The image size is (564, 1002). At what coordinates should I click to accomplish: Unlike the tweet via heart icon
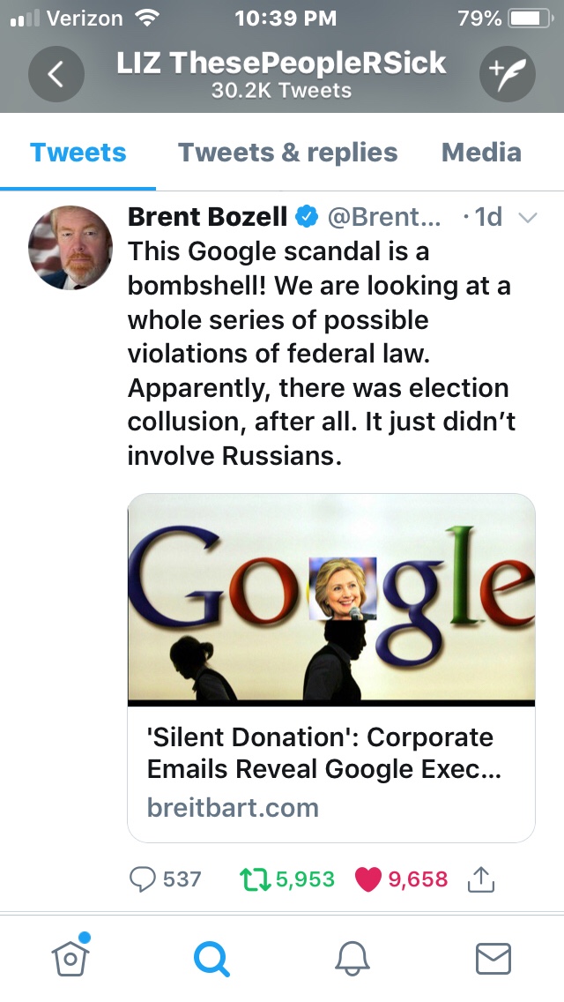coord(367,879)
